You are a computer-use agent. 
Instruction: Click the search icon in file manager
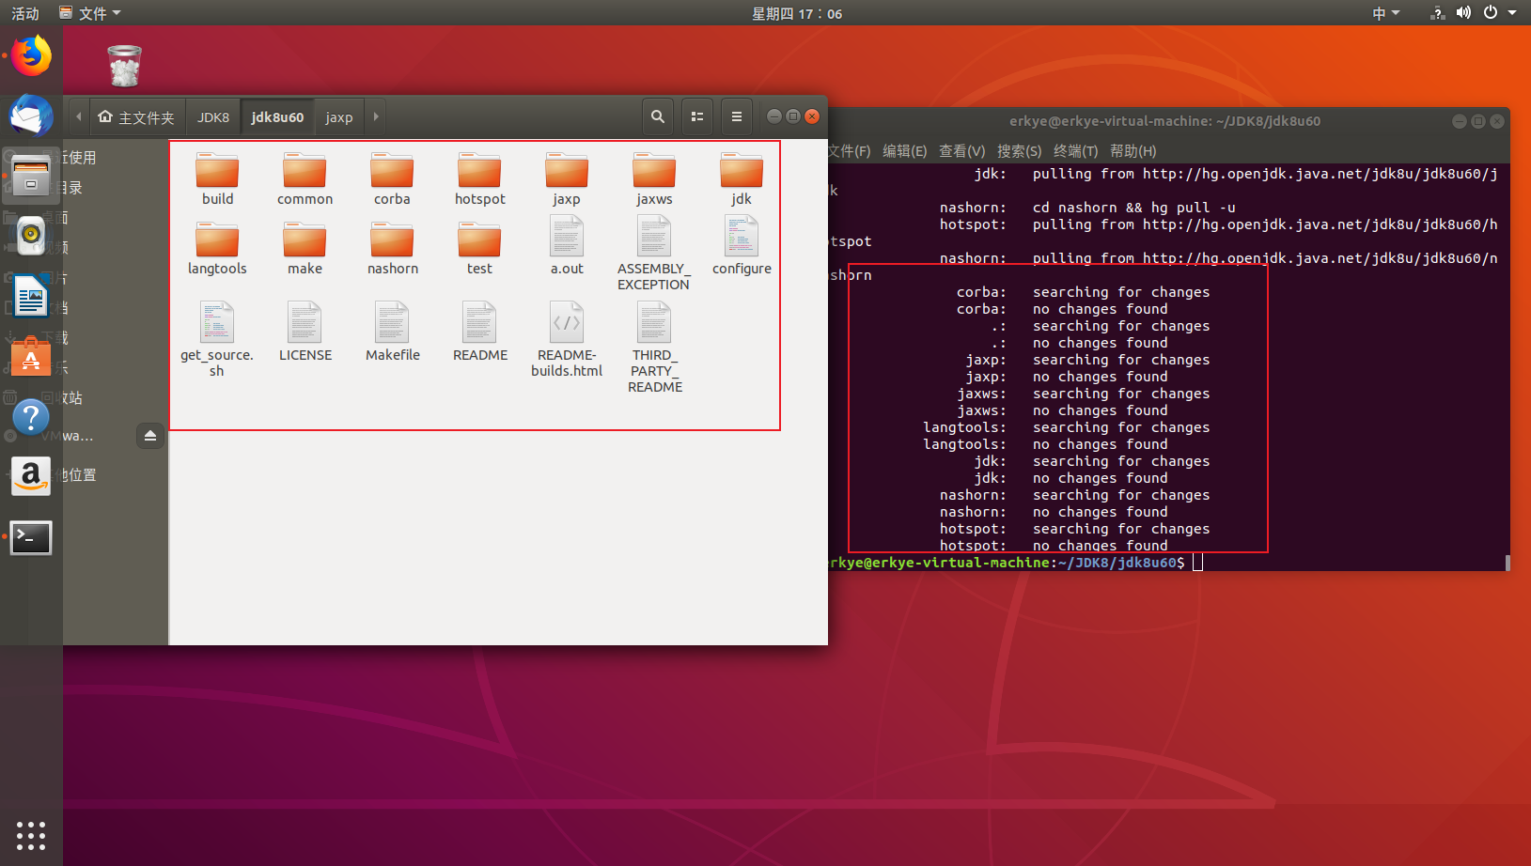click(658, 116)
